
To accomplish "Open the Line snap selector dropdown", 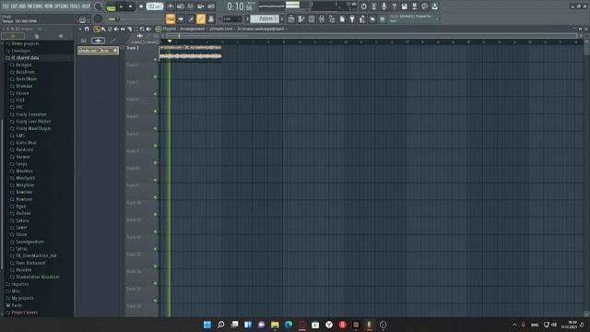I will [x=231, y=18].
